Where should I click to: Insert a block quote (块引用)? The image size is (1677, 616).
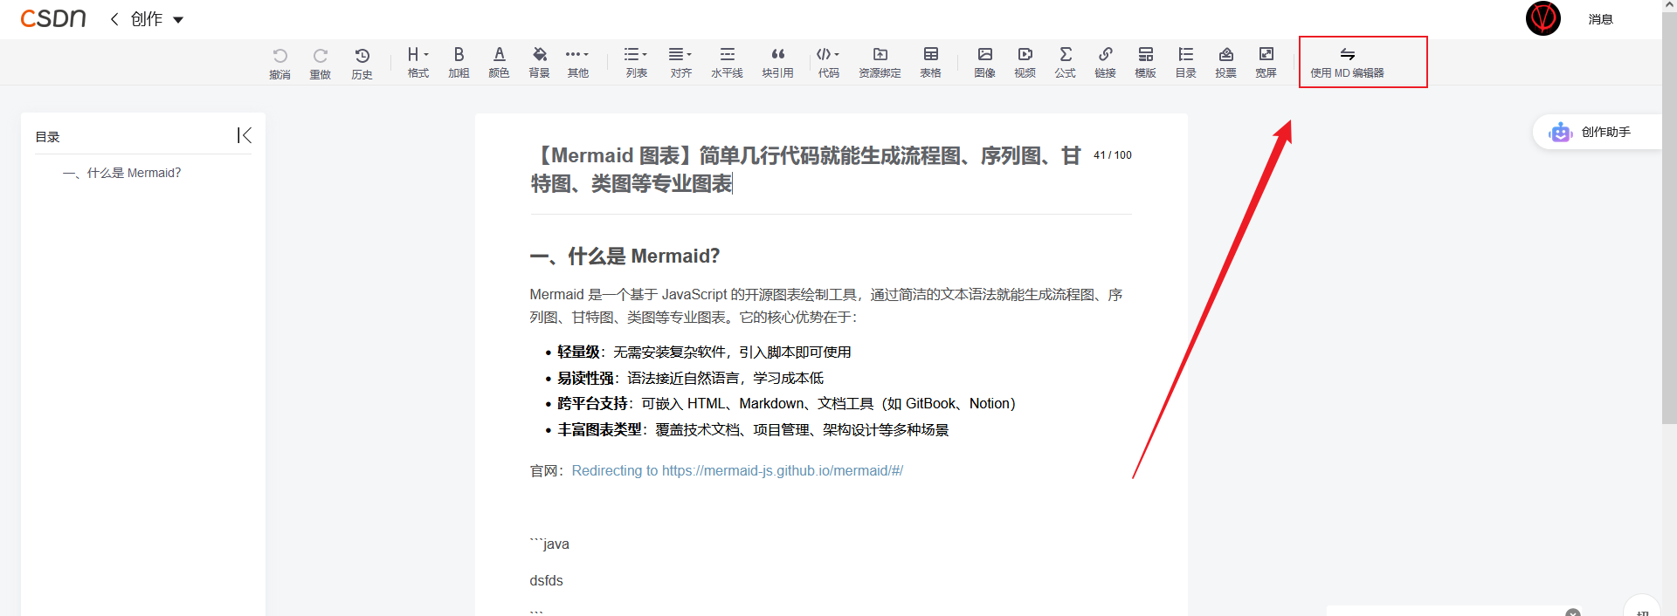click(777, 62)
